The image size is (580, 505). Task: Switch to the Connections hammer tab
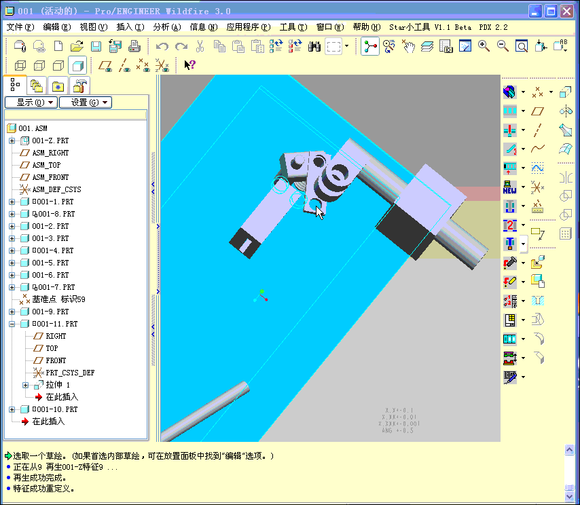pyautogui.click(x=79, y=86)
